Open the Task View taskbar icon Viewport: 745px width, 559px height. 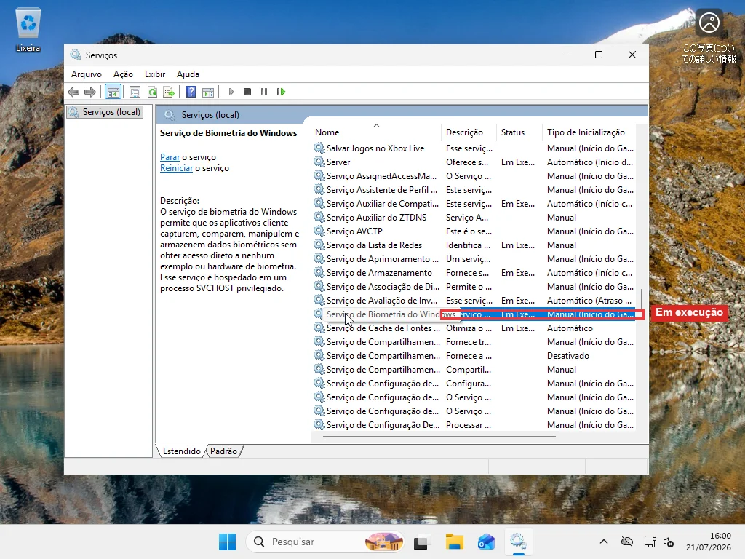pyautogui.click(x=421, y=542)
